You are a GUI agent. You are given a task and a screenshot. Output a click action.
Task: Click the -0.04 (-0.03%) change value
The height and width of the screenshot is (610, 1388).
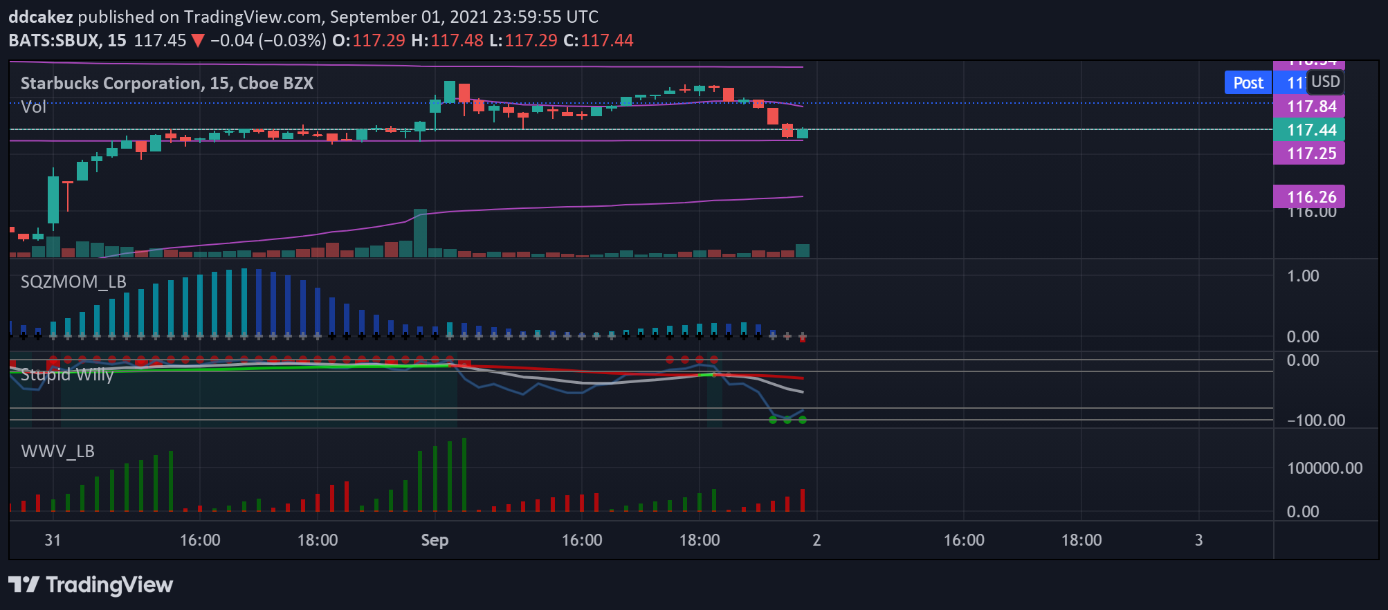point(268,40)
